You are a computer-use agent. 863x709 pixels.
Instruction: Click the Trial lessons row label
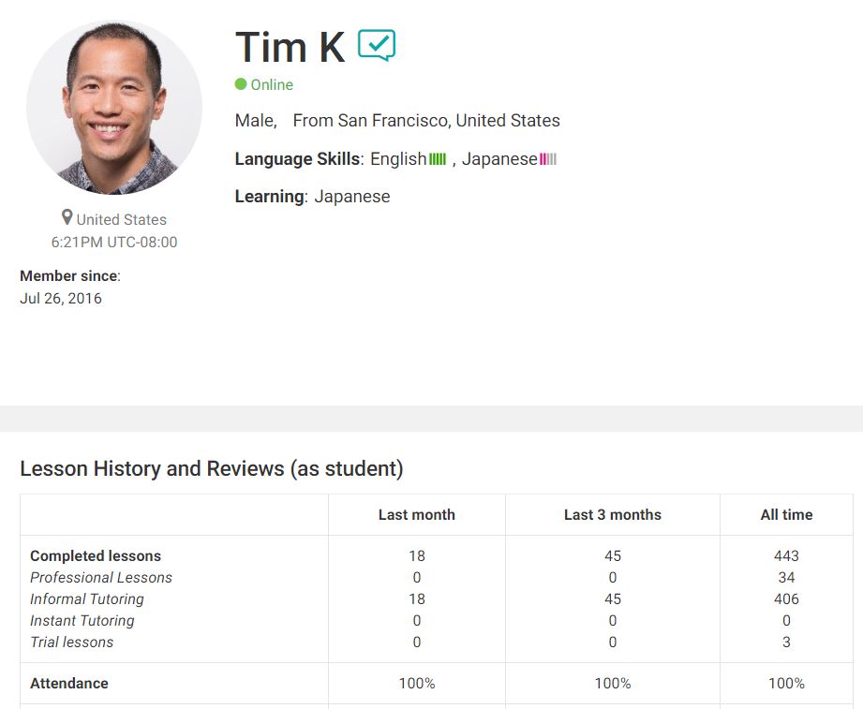tap(72, 642)
